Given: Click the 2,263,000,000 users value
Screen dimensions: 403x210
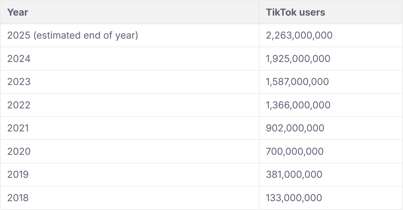Looking at the screenshot, I should click(299, 35).
